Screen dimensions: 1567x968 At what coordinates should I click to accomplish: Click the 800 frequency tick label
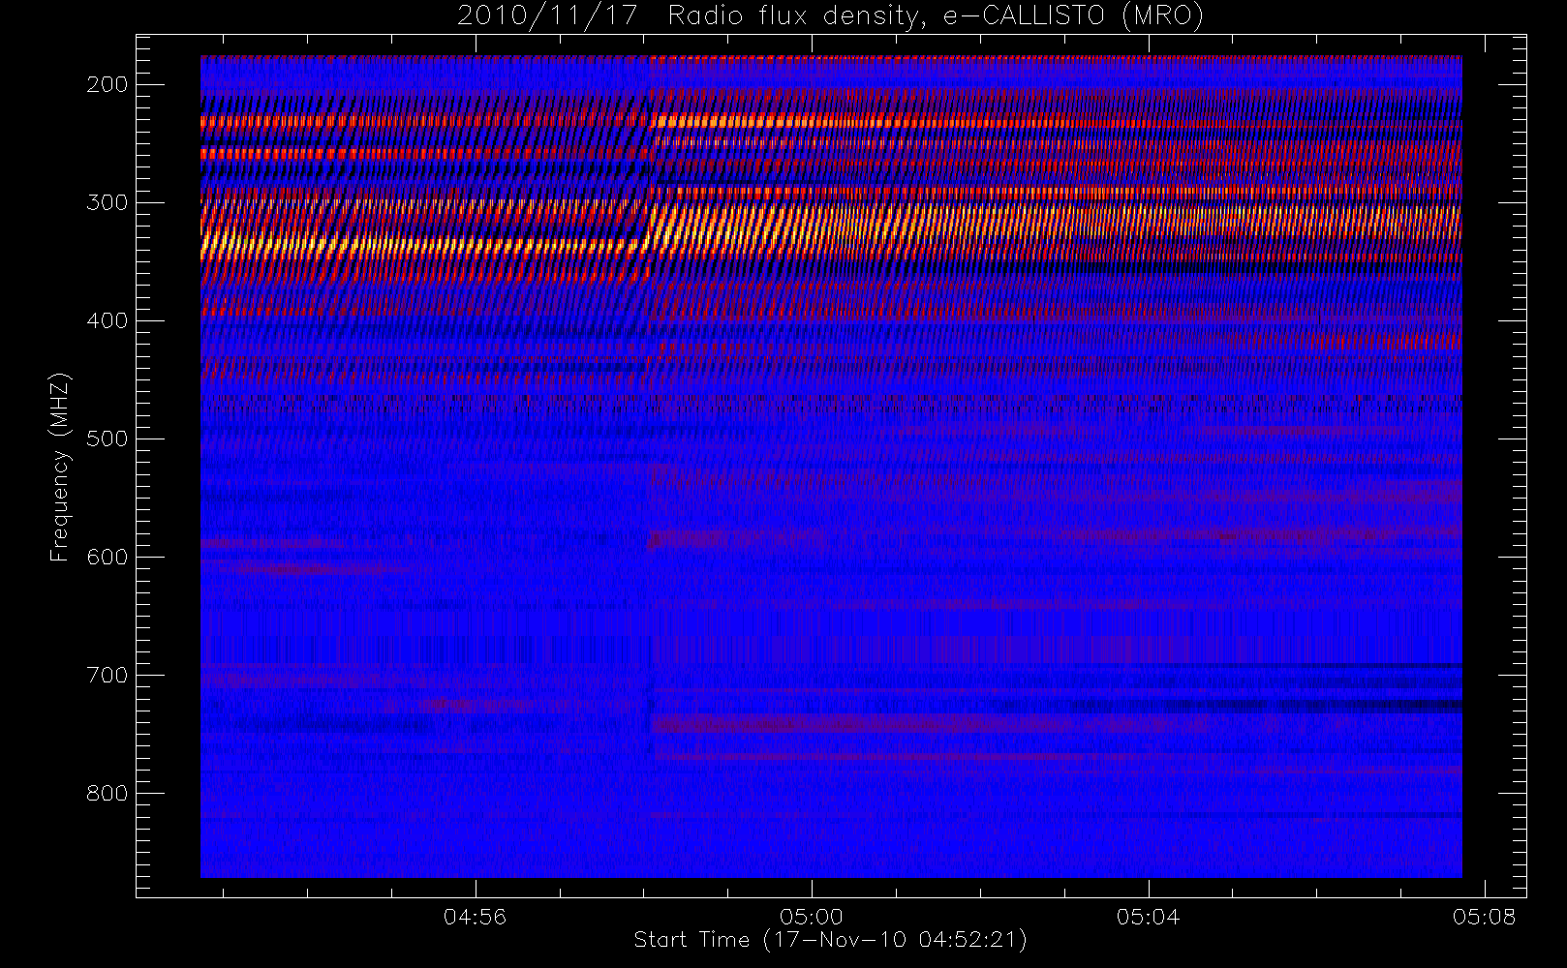(107, 793)
